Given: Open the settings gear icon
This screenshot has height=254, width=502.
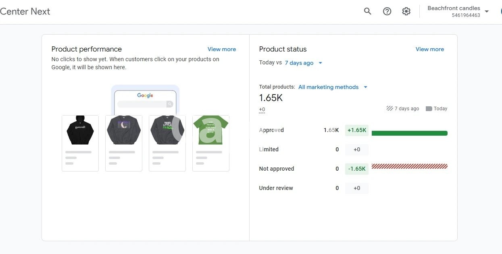Looking at the screenshot, I should tap(406, 11).
